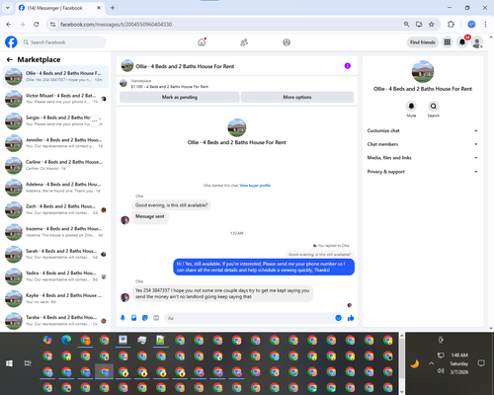Click the browser reload button
Screen dimensions: 494x395
(37, 24)
